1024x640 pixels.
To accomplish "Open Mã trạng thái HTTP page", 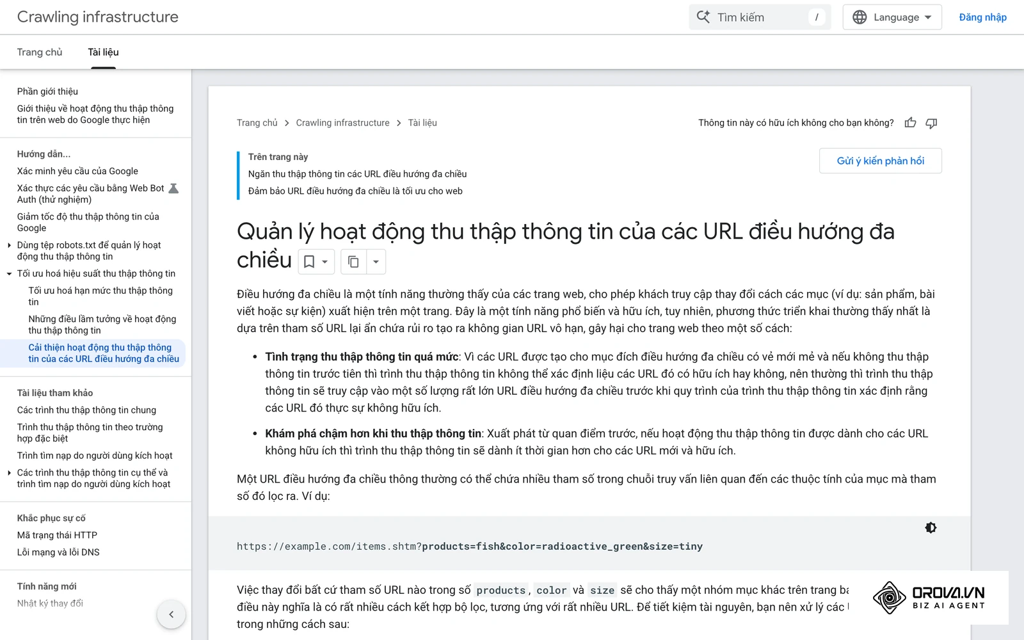I will pyautogui.click(x=57, y=535).
